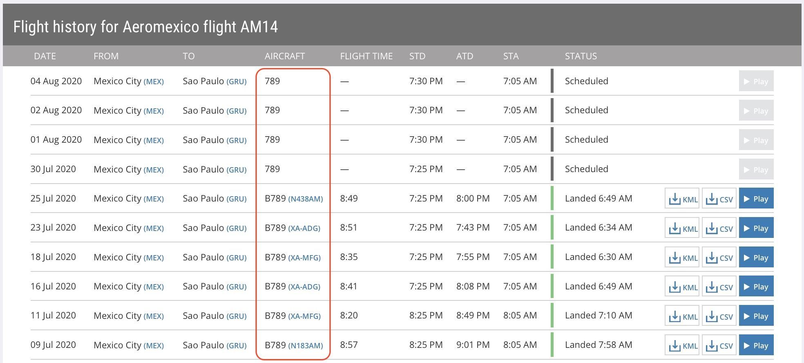This screenshot has height=363, width=804.
Task: Open MEX airport link in 04 Aug row
Action: pyautogui.click(x=154, y=81)
